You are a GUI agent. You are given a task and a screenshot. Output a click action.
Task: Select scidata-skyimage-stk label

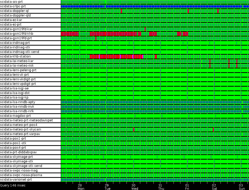coord(17,161)
